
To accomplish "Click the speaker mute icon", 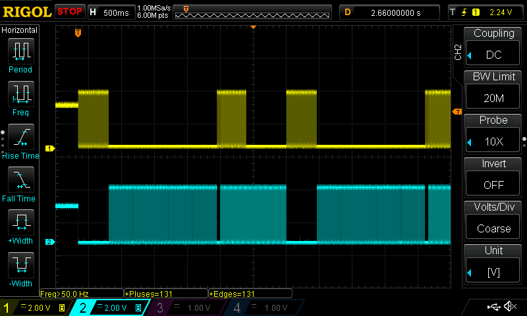I will coord(509,307).
